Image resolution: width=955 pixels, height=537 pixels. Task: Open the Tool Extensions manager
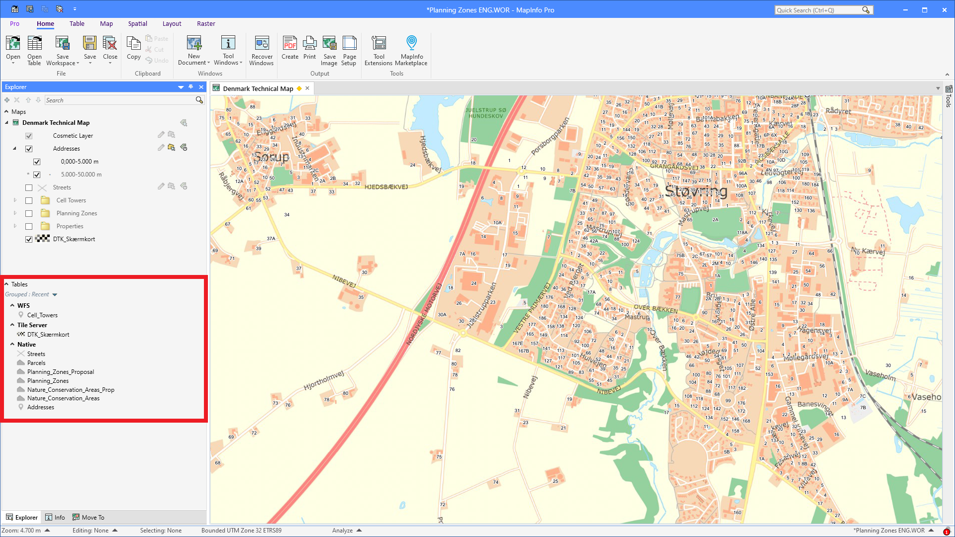[x=379, y=50]
